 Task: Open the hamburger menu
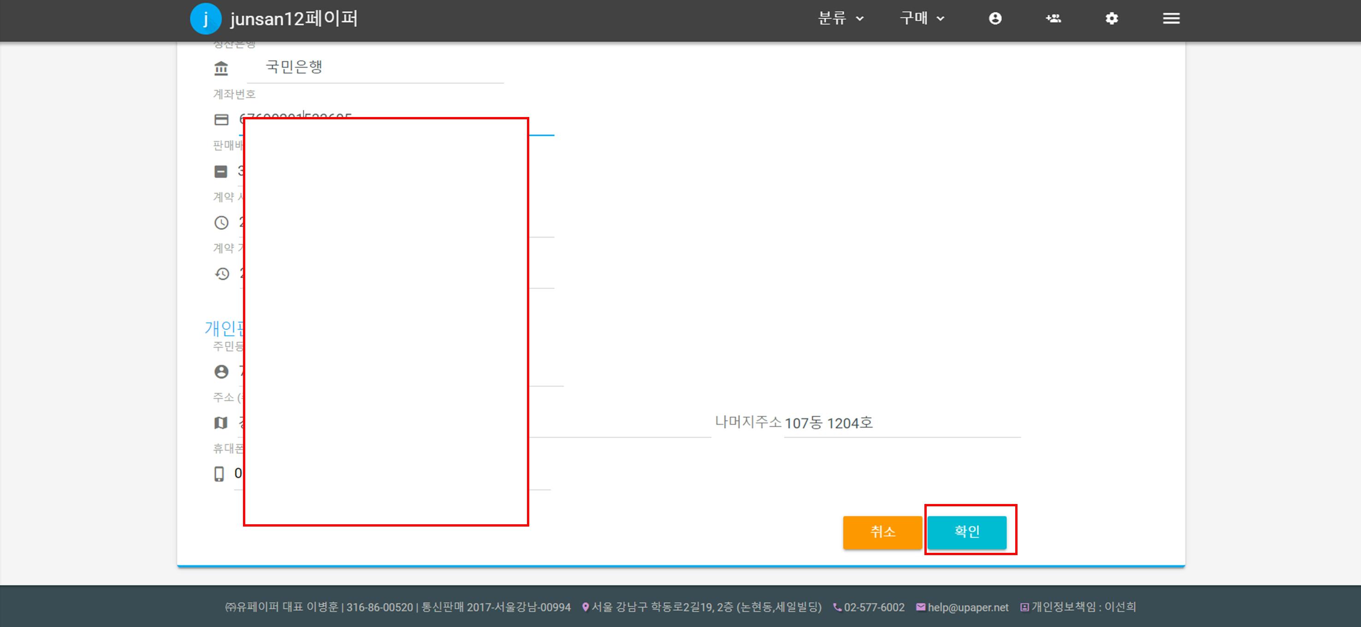click(x=1171, y=18)
